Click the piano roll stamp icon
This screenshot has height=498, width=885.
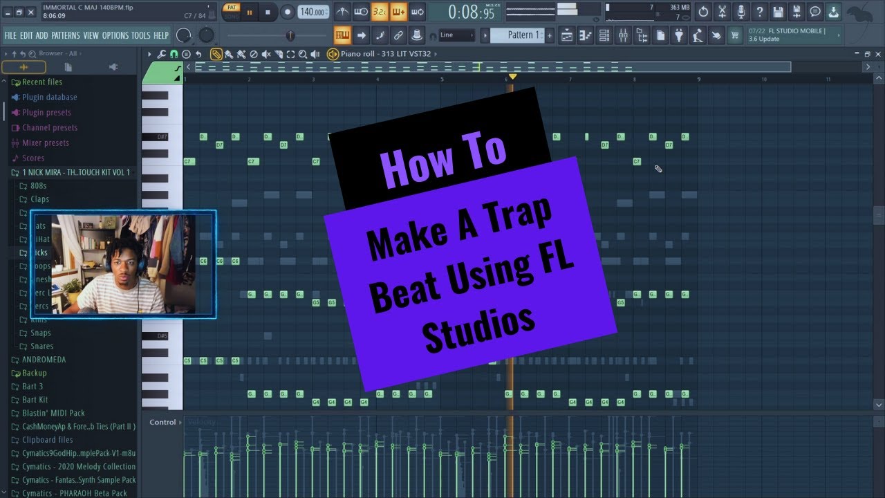(186, 54)
